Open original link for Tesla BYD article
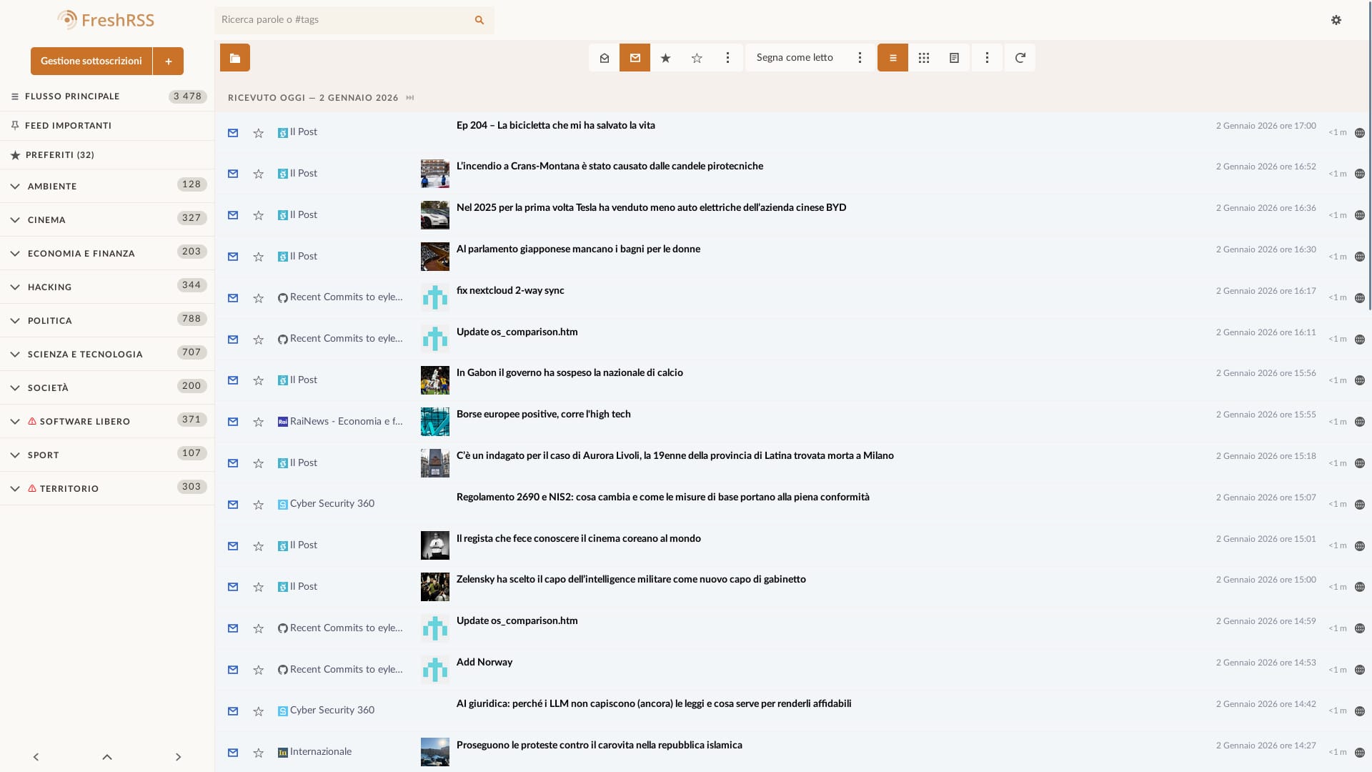This screenshot has height=772, width=1372. 1359,215
